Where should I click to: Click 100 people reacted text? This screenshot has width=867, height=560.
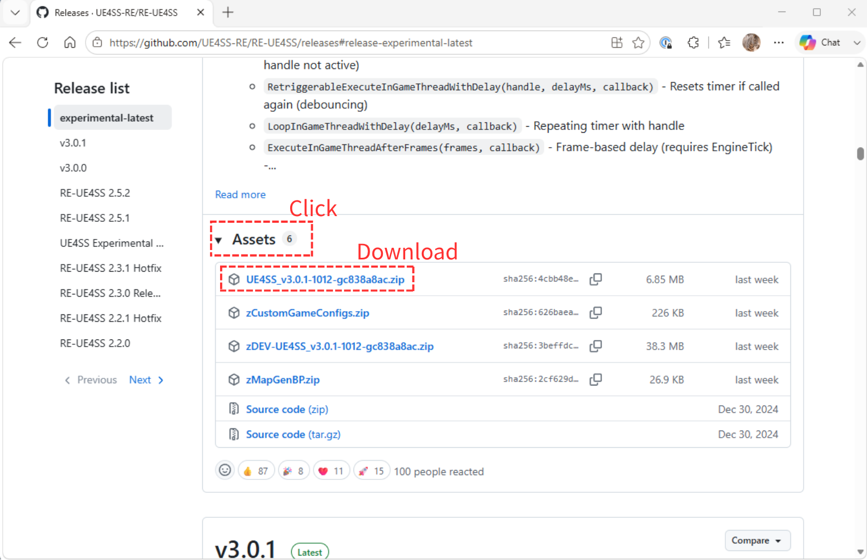[439, 472]
